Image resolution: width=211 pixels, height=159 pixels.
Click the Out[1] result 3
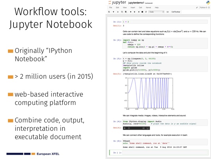tap(123, 25)
